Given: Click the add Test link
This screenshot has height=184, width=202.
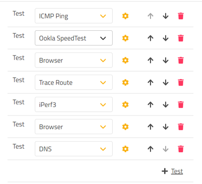Looking at the screenshot, I should [177, 171].
